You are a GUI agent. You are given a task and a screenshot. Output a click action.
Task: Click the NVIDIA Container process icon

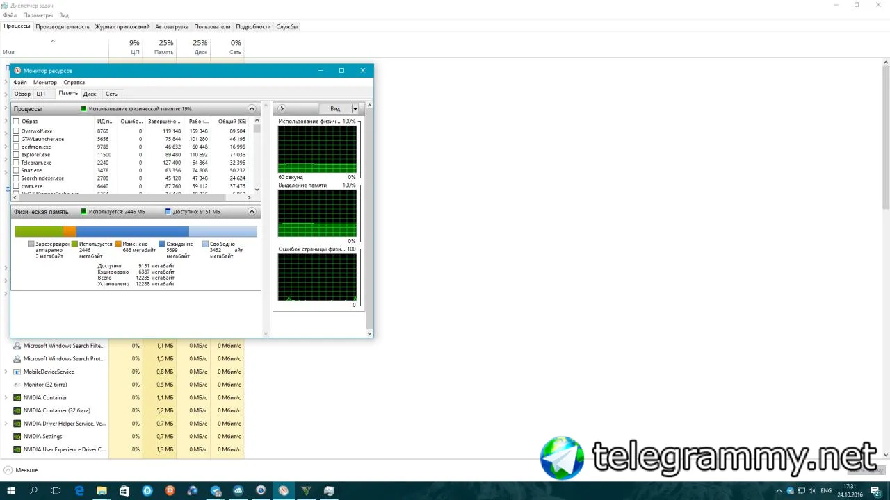click(x=17, y=398)
